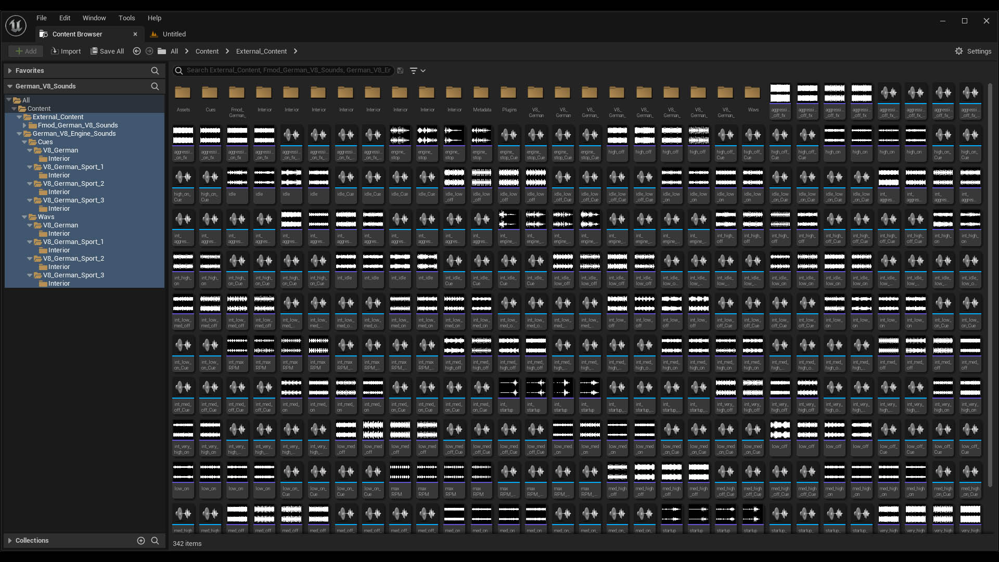Expand the Favorites section
Viewport: 999px width, 562px height.
pyautogui.click(x=9, y=70)
